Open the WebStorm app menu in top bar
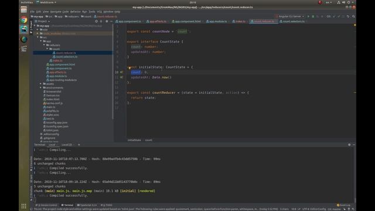 46,2
